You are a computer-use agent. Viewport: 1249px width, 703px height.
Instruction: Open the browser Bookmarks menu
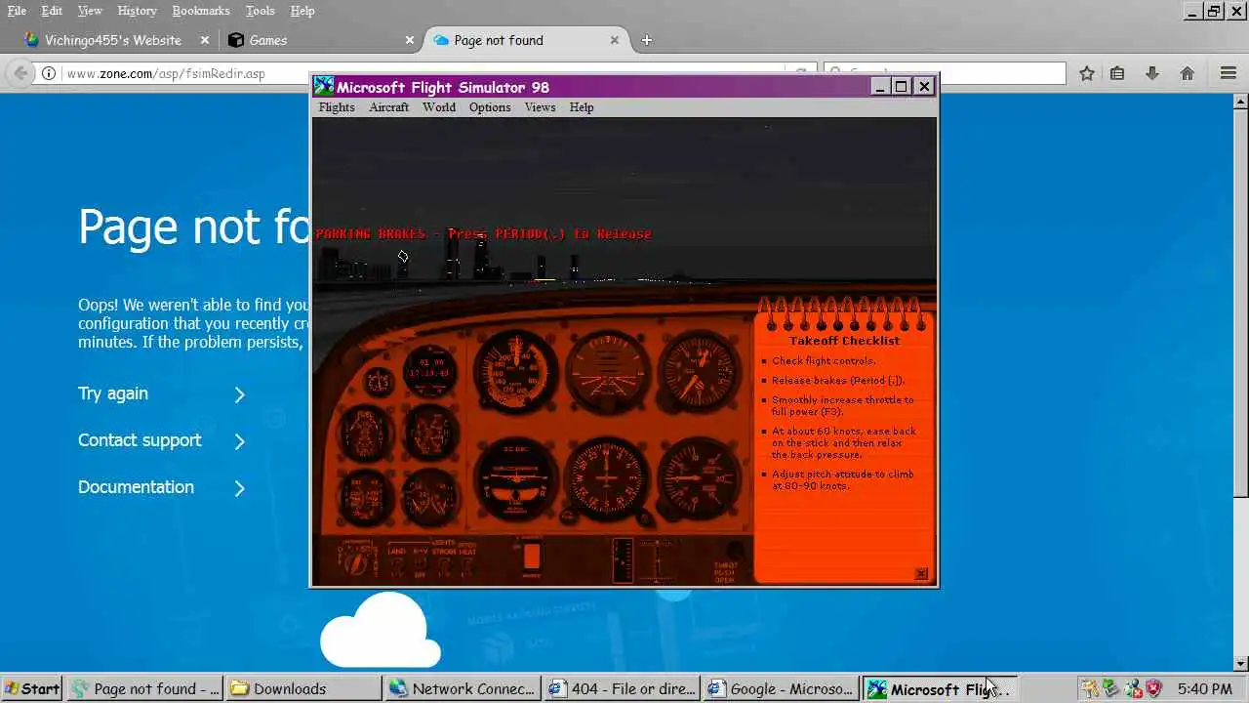click(201, 11)
